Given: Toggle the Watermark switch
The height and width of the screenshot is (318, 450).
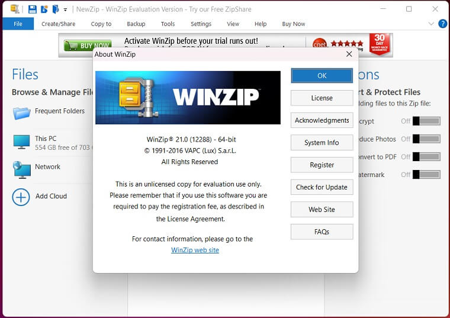Looking at the screenshot, I should pyautogui.click(x=426, y=175).
